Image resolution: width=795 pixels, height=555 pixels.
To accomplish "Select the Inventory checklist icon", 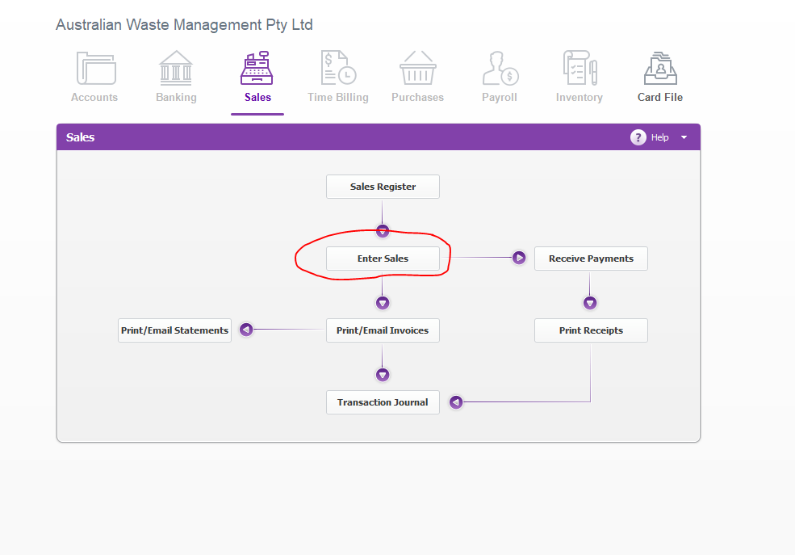I will pyautogui.click(x=580, y=68).
